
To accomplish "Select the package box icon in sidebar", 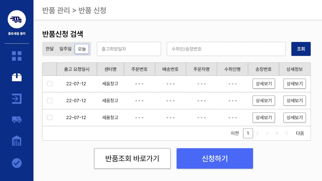I will [x=17, y=77].
